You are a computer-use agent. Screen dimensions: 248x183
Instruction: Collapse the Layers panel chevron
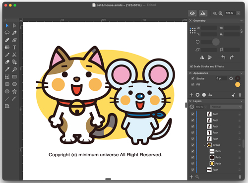pyautogui.click(x=242, y=101)
